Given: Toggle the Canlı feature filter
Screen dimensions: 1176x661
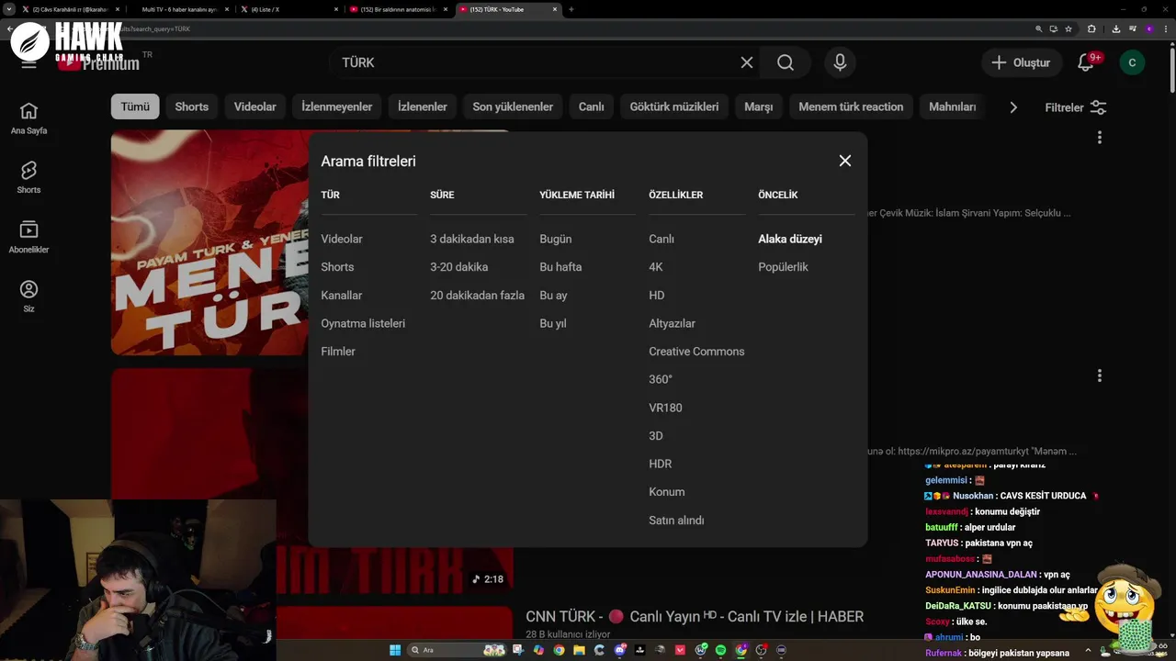Looking at the screenshot, I should point(661,239).
